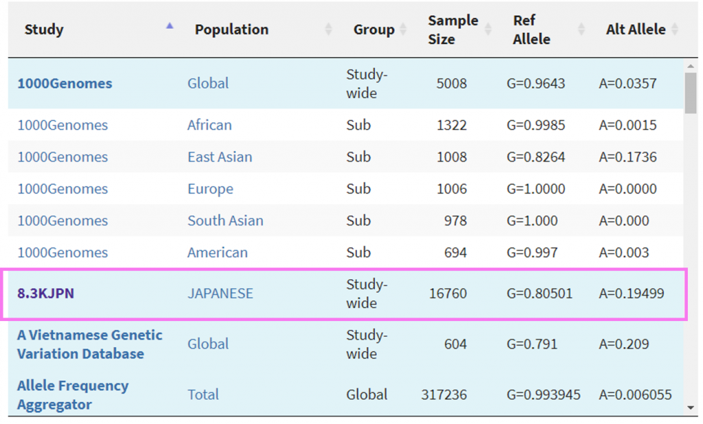The height and width of the screenshot is (424, 703).
Task: Open A Vietnamese Genetic Variation Database
Action: pyautogui.click(x=90, y=344)
